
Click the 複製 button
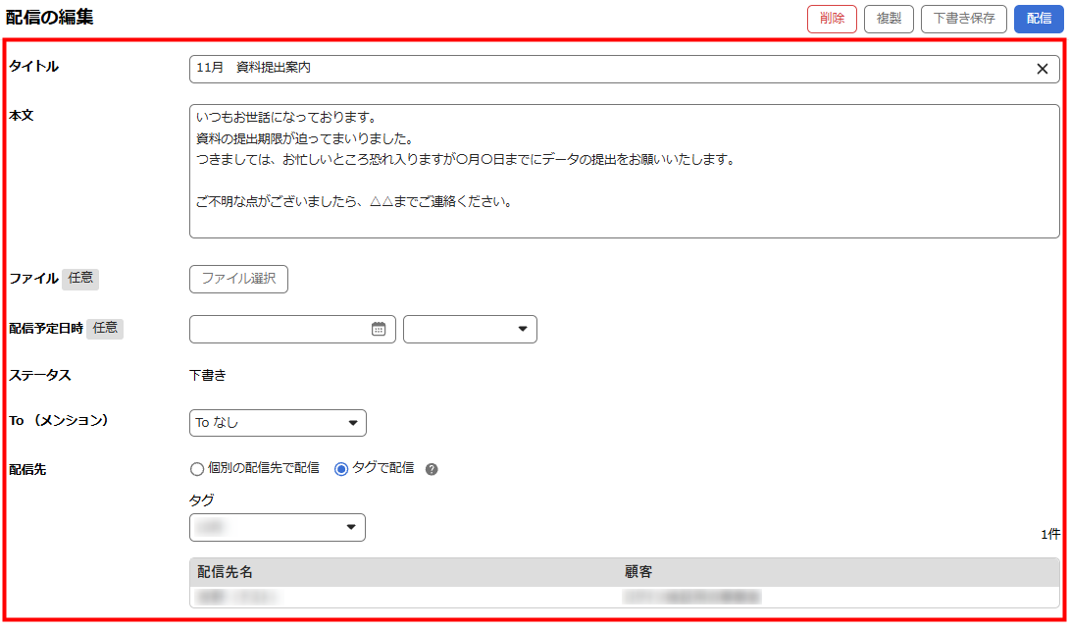pos(889,19)
